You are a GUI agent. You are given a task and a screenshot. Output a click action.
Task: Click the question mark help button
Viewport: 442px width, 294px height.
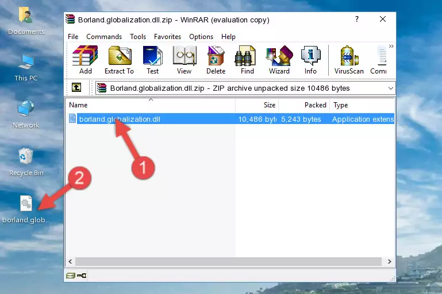(x=357, y=19)
